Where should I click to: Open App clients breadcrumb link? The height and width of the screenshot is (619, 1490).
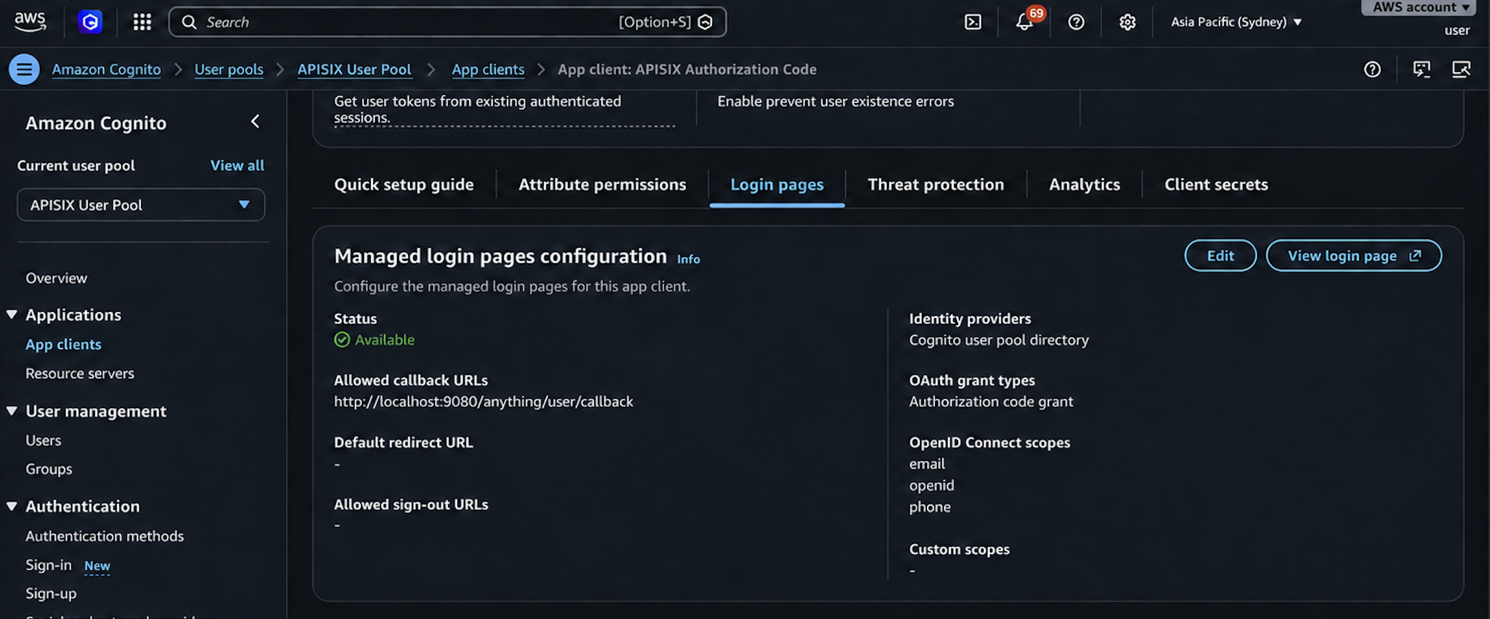(x=488, y=69)
